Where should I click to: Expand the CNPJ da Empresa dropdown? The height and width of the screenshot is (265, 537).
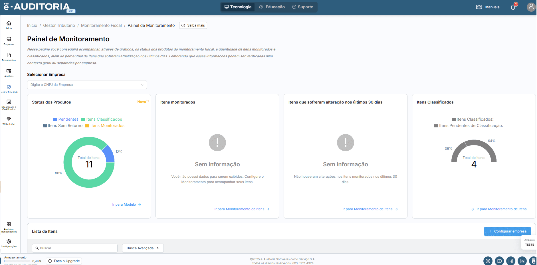click(x=87, y=85)
